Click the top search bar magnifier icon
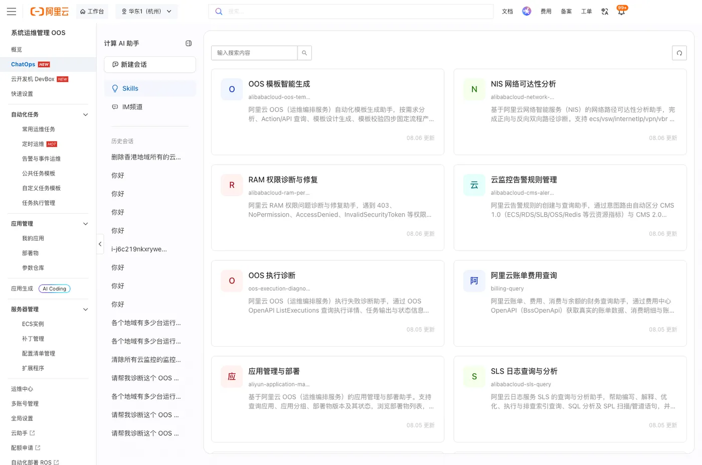The image size is (702, 465). tap(219, 12)
